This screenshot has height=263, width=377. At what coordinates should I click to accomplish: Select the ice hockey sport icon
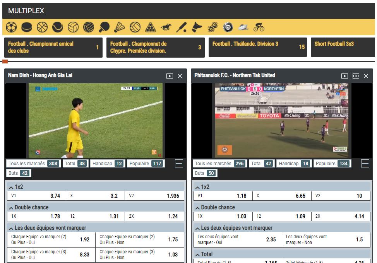click(x=27, y=27)
